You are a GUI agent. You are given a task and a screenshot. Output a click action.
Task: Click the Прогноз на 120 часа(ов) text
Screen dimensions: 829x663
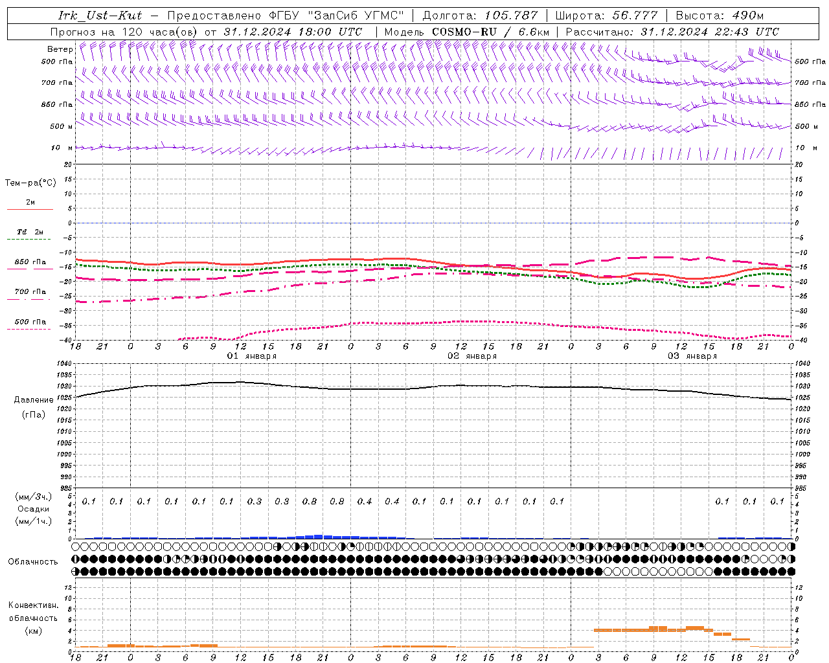pos(125,32)
